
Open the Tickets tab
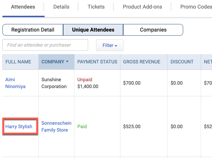pyautogui.click(x=96, y=7)
